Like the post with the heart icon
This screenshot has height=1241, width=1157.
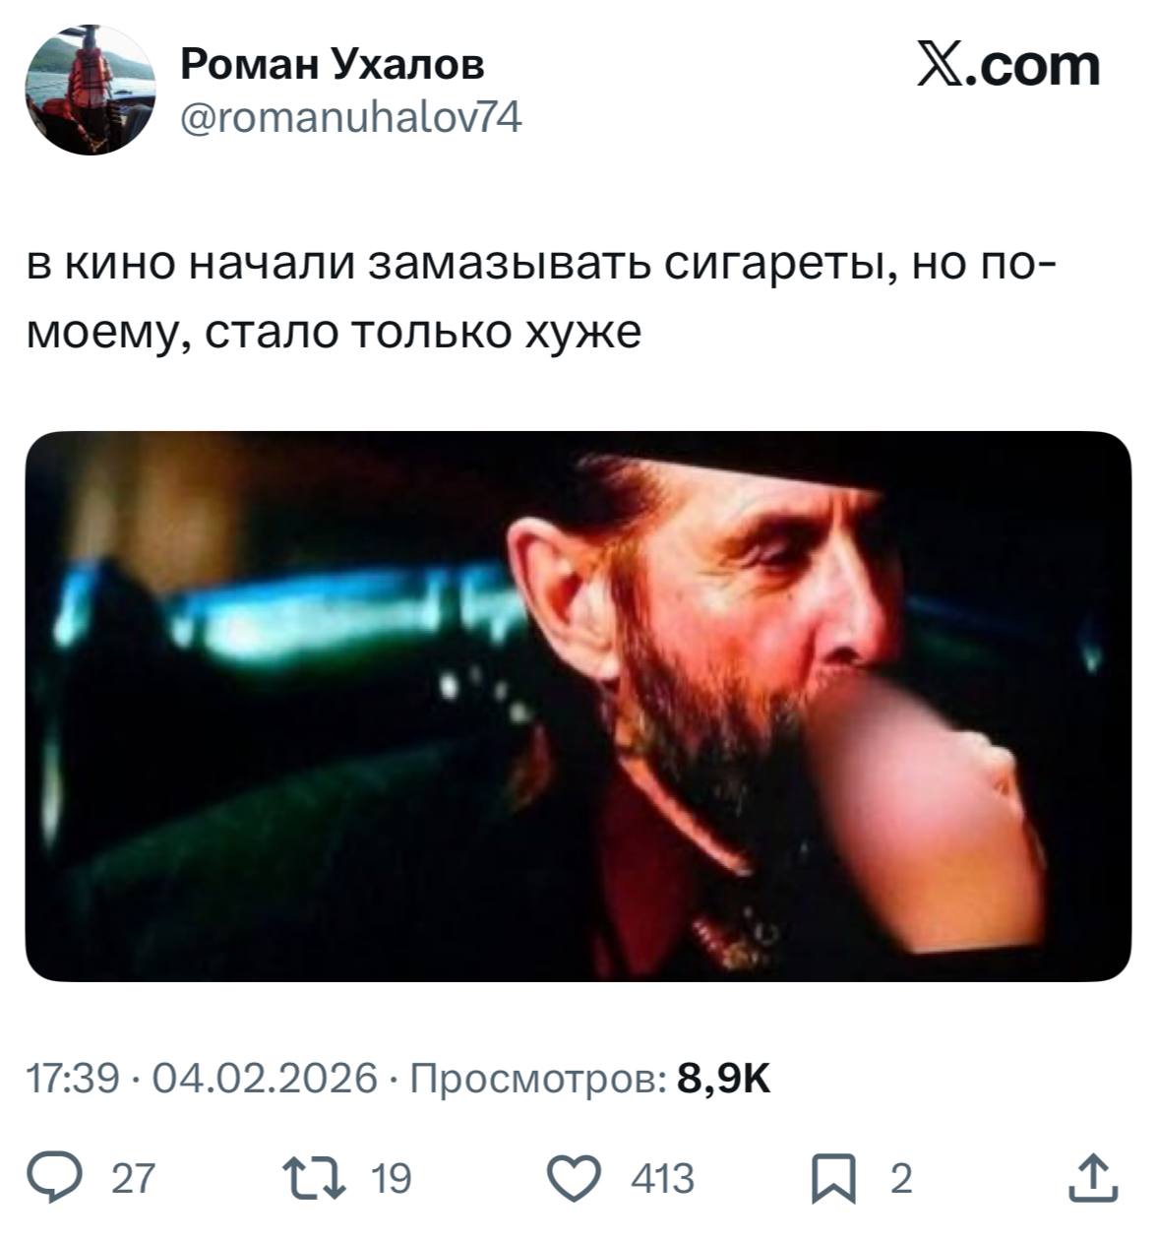pos(578,1178)
